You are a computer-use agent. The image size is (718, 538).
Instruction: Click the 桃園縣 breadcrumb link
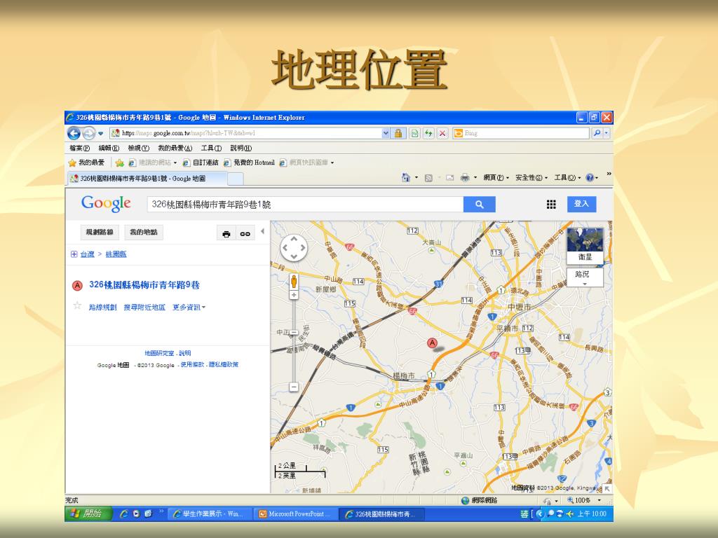click(x=116, y=254)
